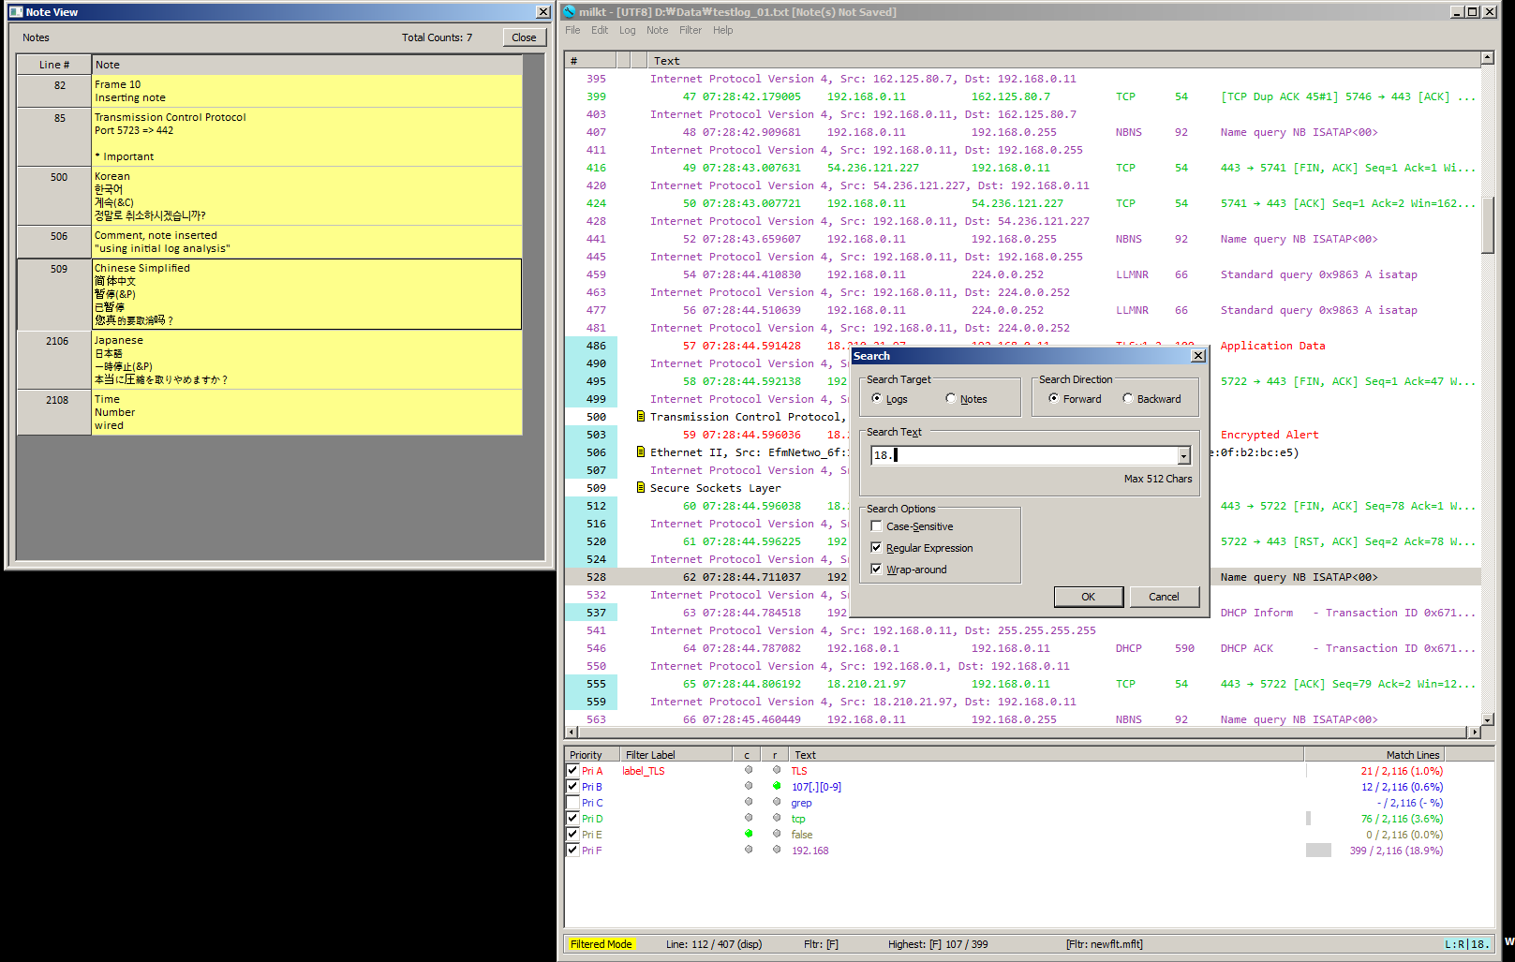Viewport: 1515px width, 962px height.
Task: Enable the Case-Sensitive search option
Action: click(877, 526)
